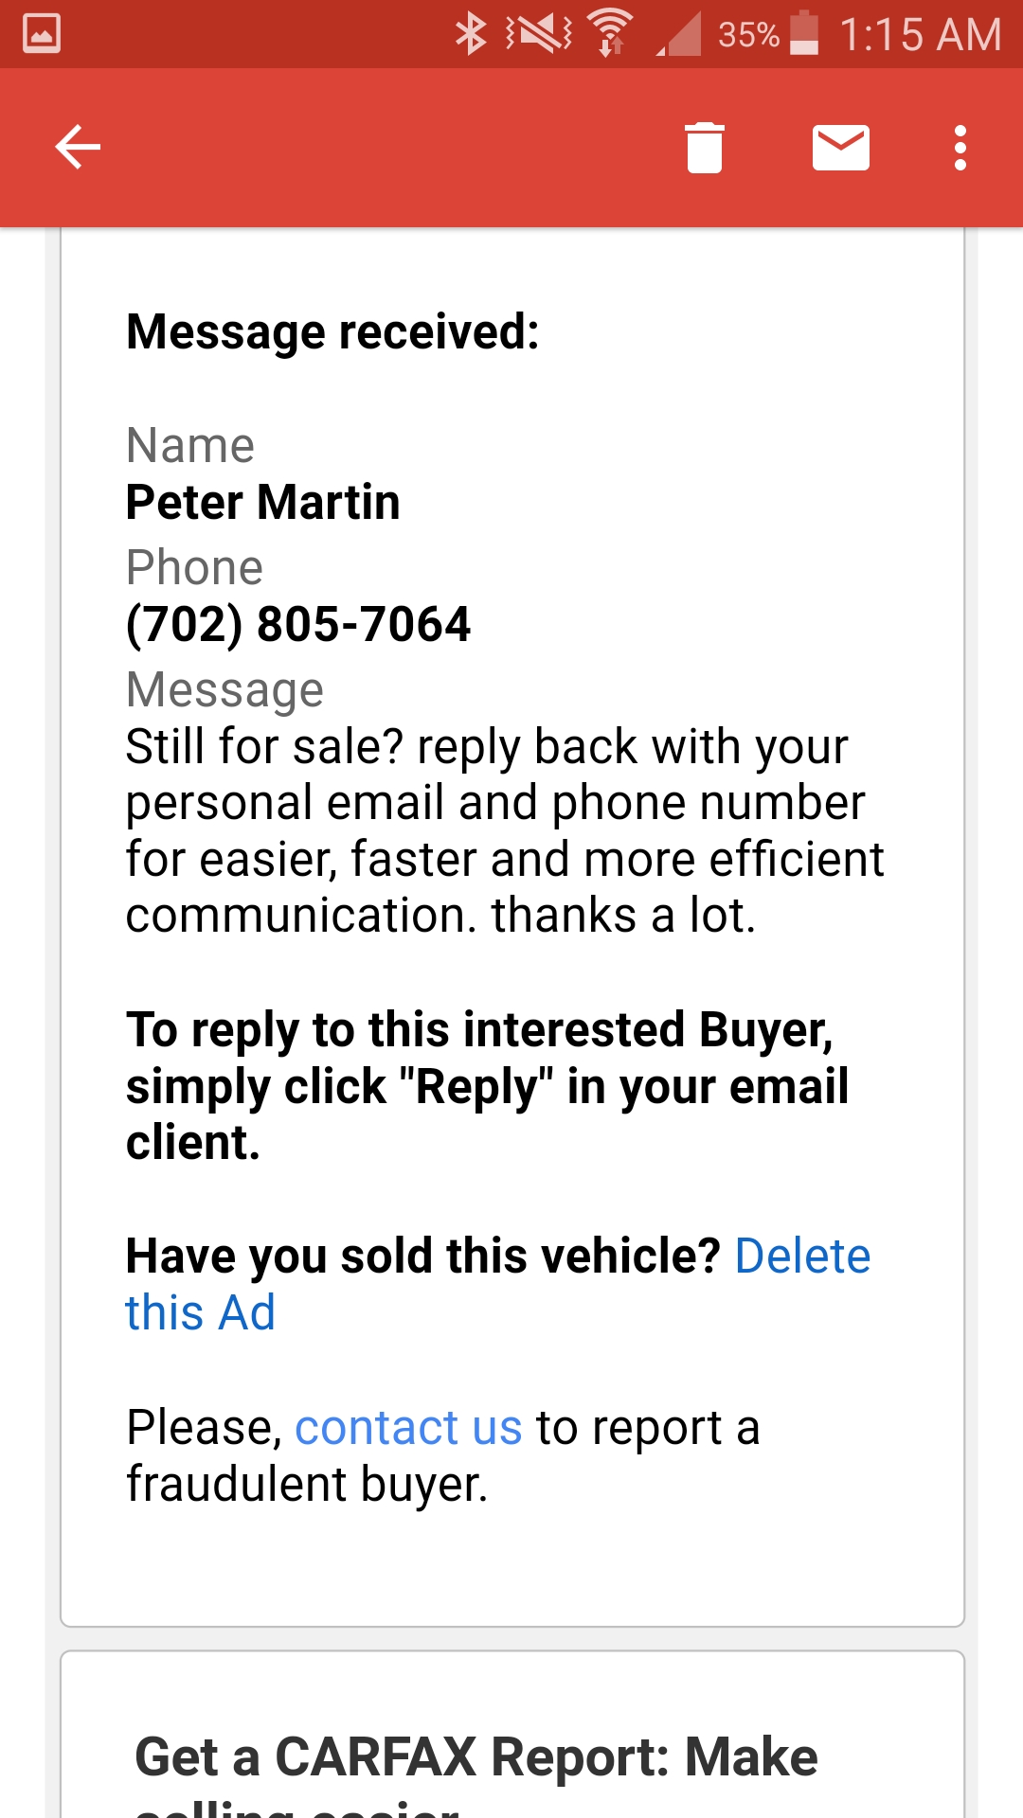1023x1818 pixels.
Task: Tap the "Message received:" heading
Action: click(332, 331)
